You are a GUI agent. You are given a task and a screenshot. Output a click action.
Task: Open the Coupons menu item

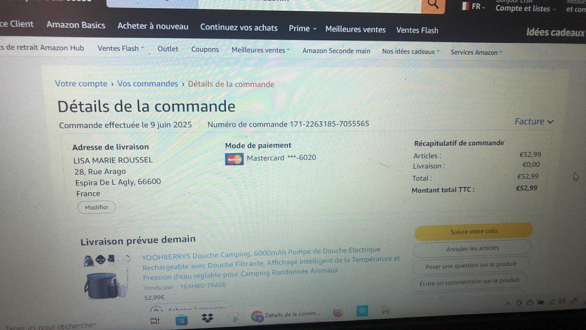(205, 50)
